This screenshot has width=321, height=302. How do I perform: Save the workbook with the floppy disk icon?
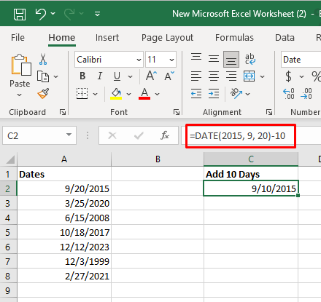click(20, 14)
